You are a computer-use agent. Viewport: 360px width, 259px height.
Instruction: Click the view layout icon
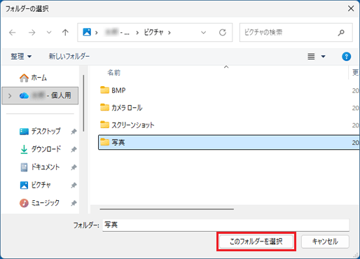[x=311, y=57]
